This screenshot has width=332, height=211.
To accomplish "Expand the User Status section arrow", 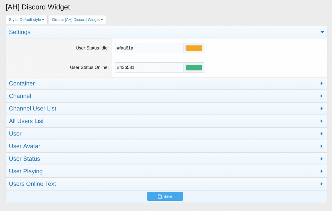I will point(322,159).
